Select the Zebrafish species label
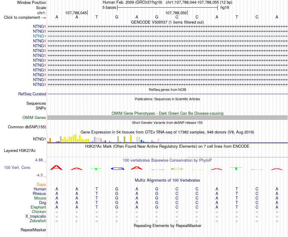 click(38, 221)
